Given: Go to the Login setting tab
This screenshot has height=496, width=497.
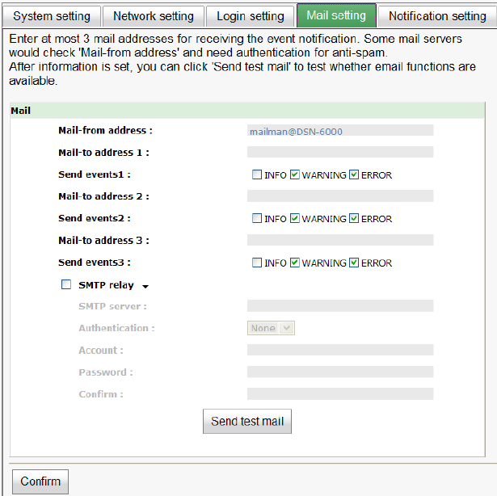Looking at the screenshot, I should [x=251, y=16].
